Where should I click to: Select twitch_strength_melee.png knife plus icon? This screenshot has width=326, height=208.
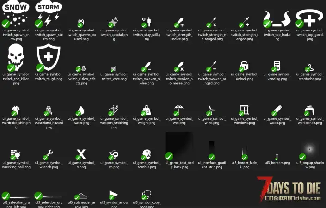click(x=179, y=23)
